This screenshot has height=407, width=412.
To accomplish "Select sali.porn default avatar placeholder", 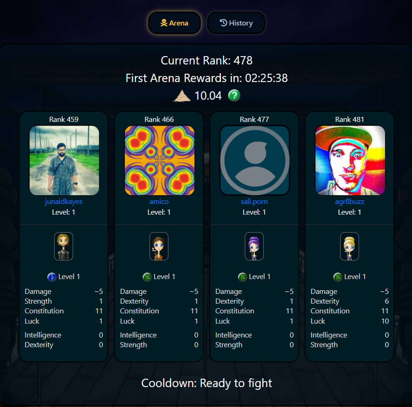I will [255, 160].
